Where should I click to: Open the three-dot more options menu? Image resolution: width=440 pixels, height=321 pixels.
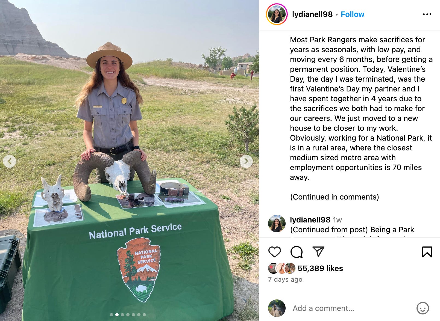coord(427,14)
